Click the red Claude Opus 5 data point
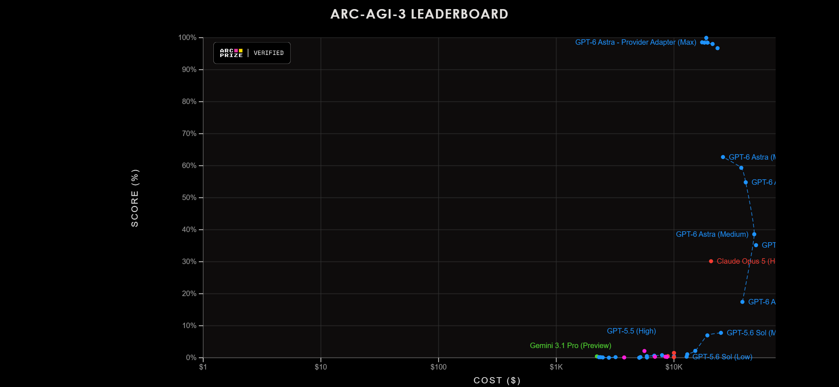This screenshot has height=387, width=839. [x=711, y=261]
